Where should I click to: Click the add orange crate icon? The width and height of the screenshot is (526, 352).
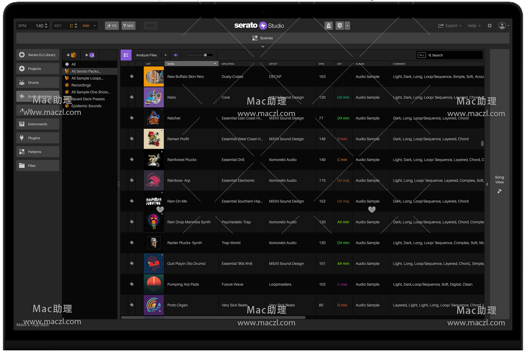[x=71, y=55]
